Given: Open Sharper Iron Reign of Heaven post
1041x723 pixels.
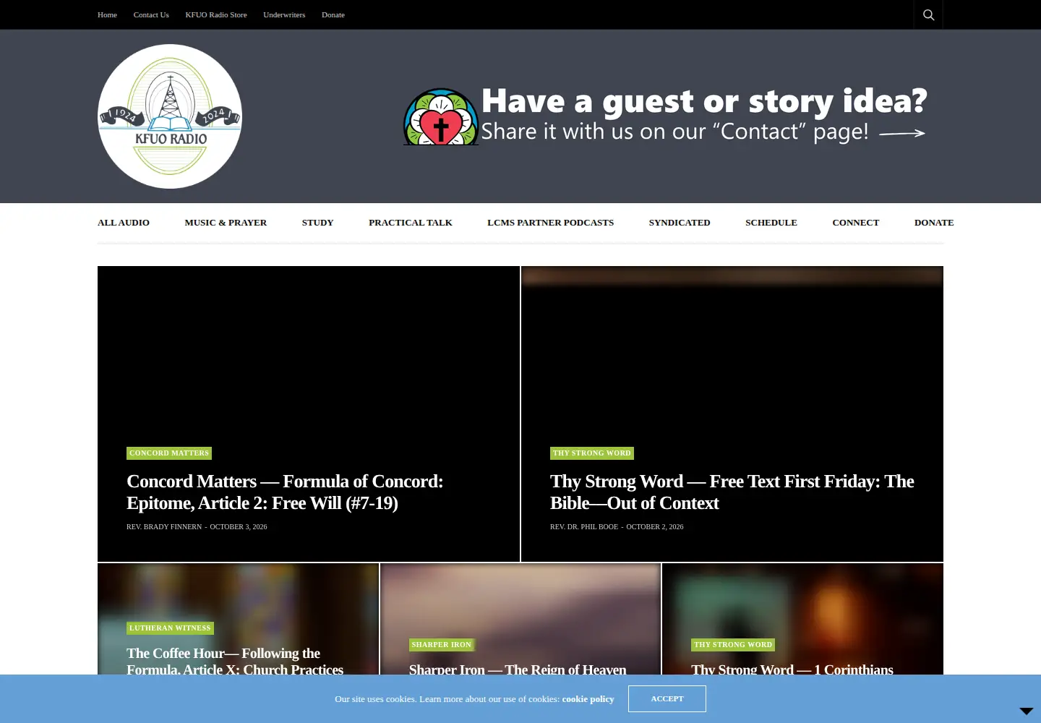Looking at the screenshot, I should (x=518, y=669).
